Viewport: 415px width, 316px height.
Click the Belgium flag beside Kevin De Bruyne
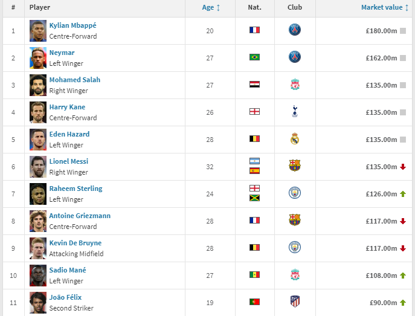click(x=254, y=248)
